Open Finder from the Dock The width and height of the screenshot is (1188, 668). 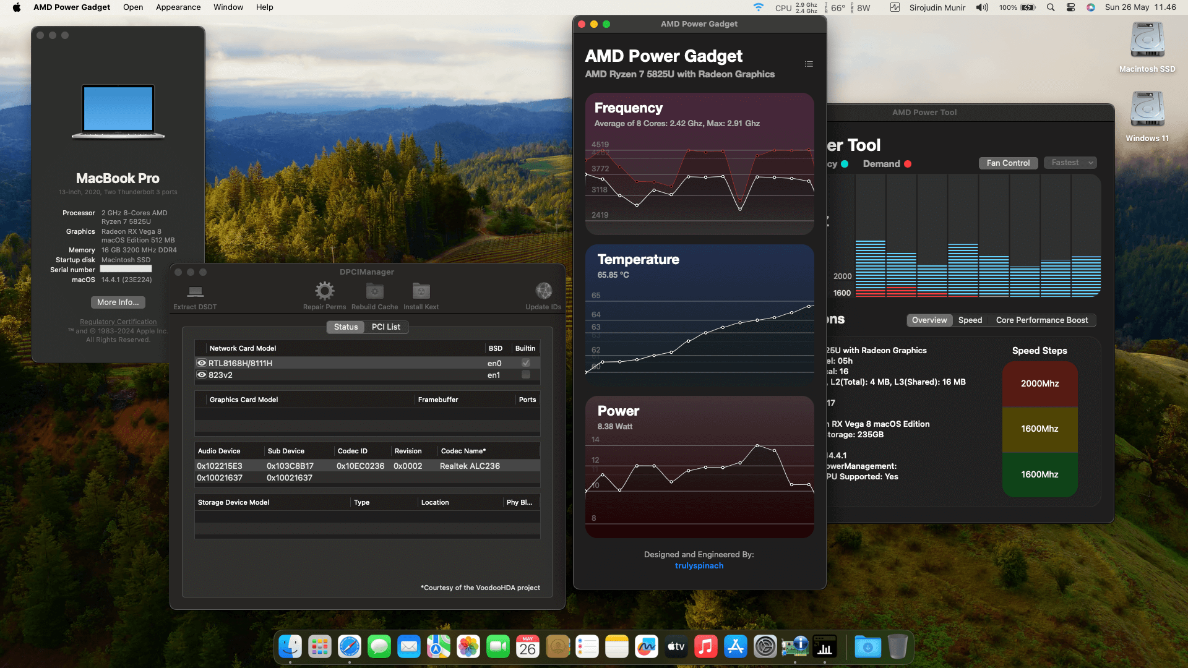click(x=290, y=646)
